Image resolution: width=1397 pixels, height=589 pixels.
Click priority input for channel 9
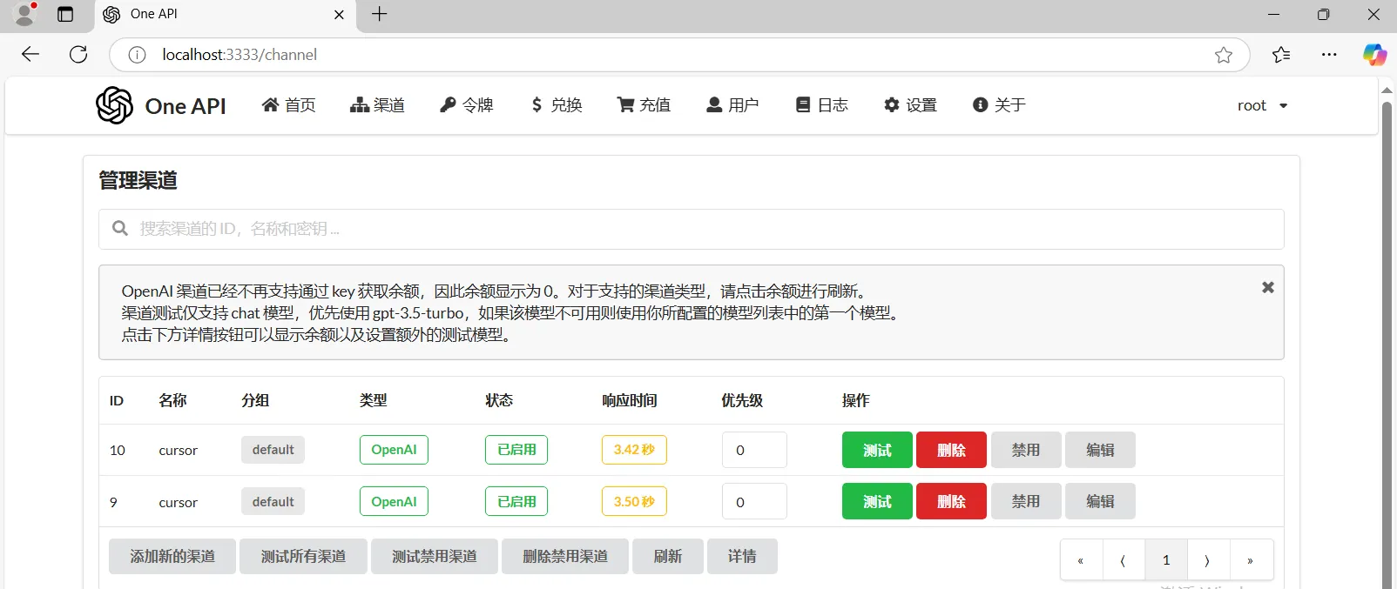(x=754, y=501)
